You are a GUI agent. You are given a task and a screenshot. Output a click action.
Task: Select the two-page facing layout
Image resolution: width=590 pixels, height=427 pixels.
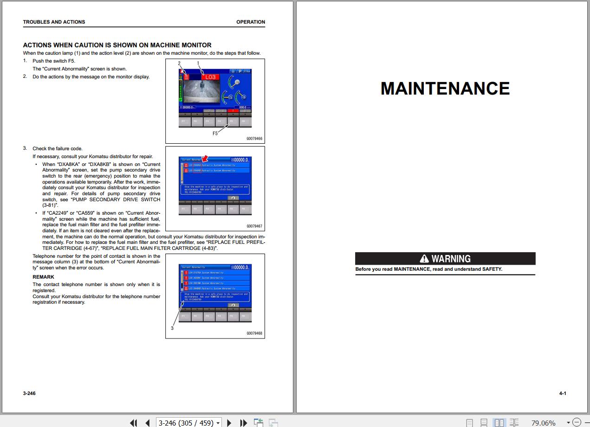tap(499, 422)
